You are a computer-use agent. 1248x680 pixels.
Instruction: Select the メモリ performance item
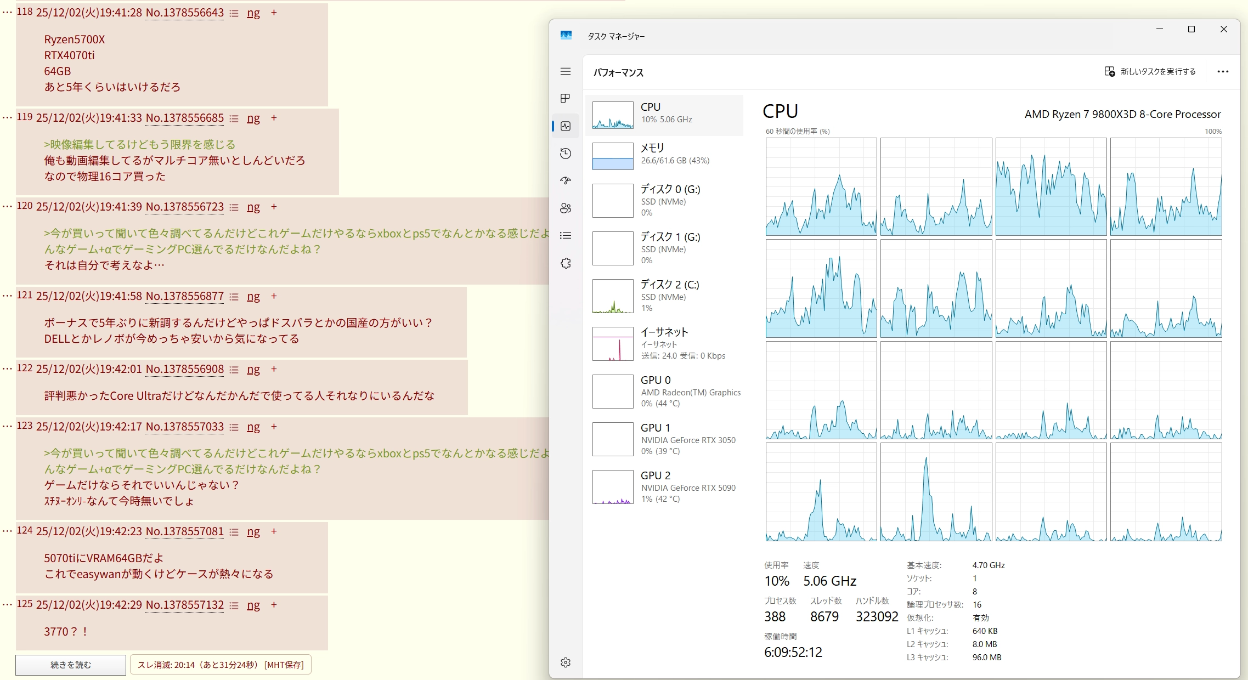(x=664, y=154)
